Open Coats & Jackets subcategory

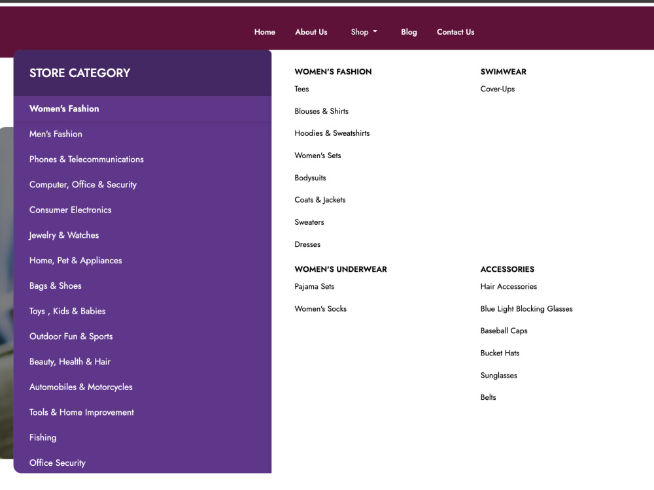tap(320, 200)
